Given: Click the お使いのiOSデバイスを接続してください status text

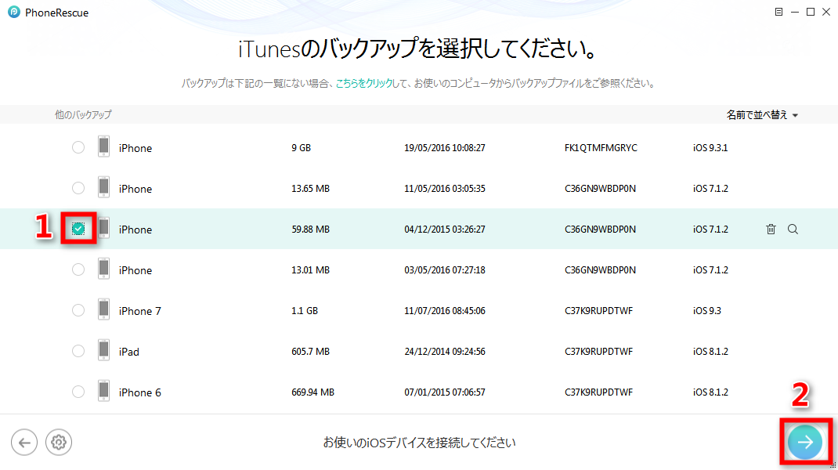Looking at the screenshot, I should 419,443.
